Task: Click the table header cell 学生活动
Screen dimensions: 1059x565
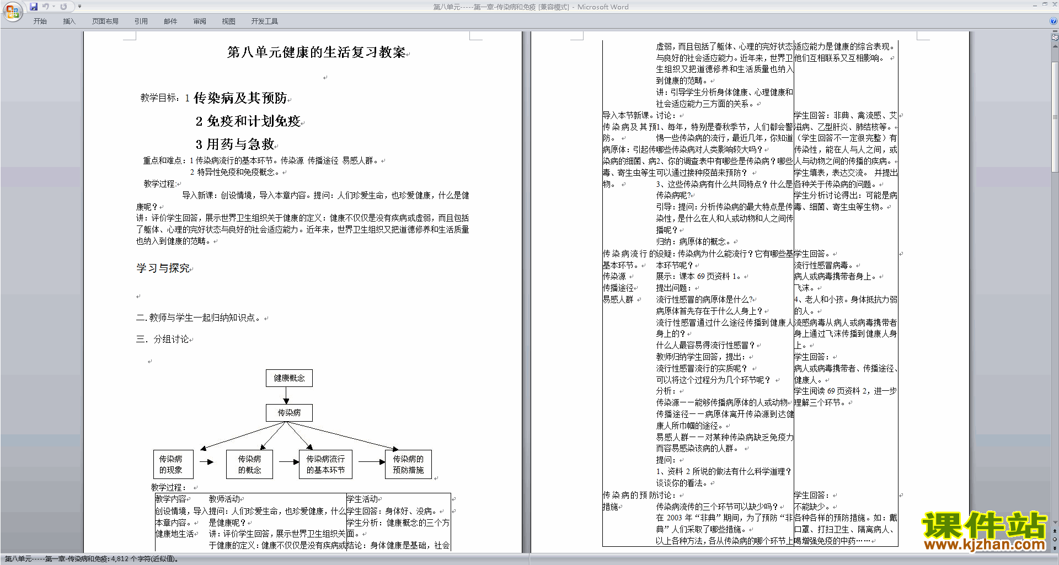Action: click(x=362, y=499)
